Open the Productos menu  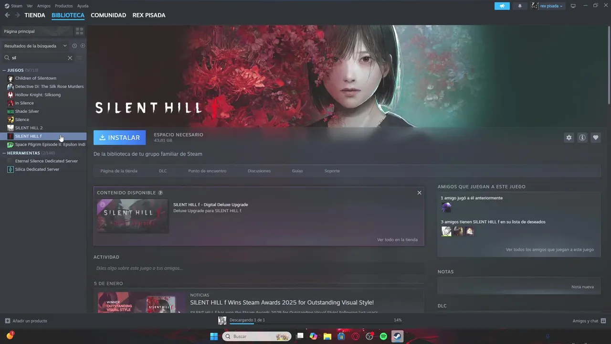(64, 6)
